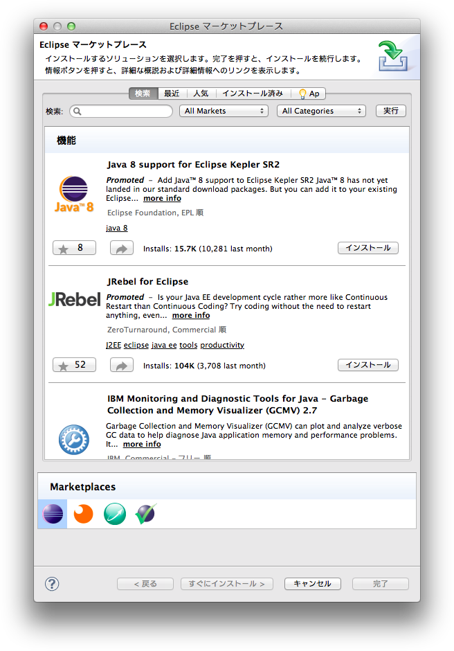Click the JRebel for Eclipse title
The width and height of the screenshot is (454, 651).
point(147,281)
